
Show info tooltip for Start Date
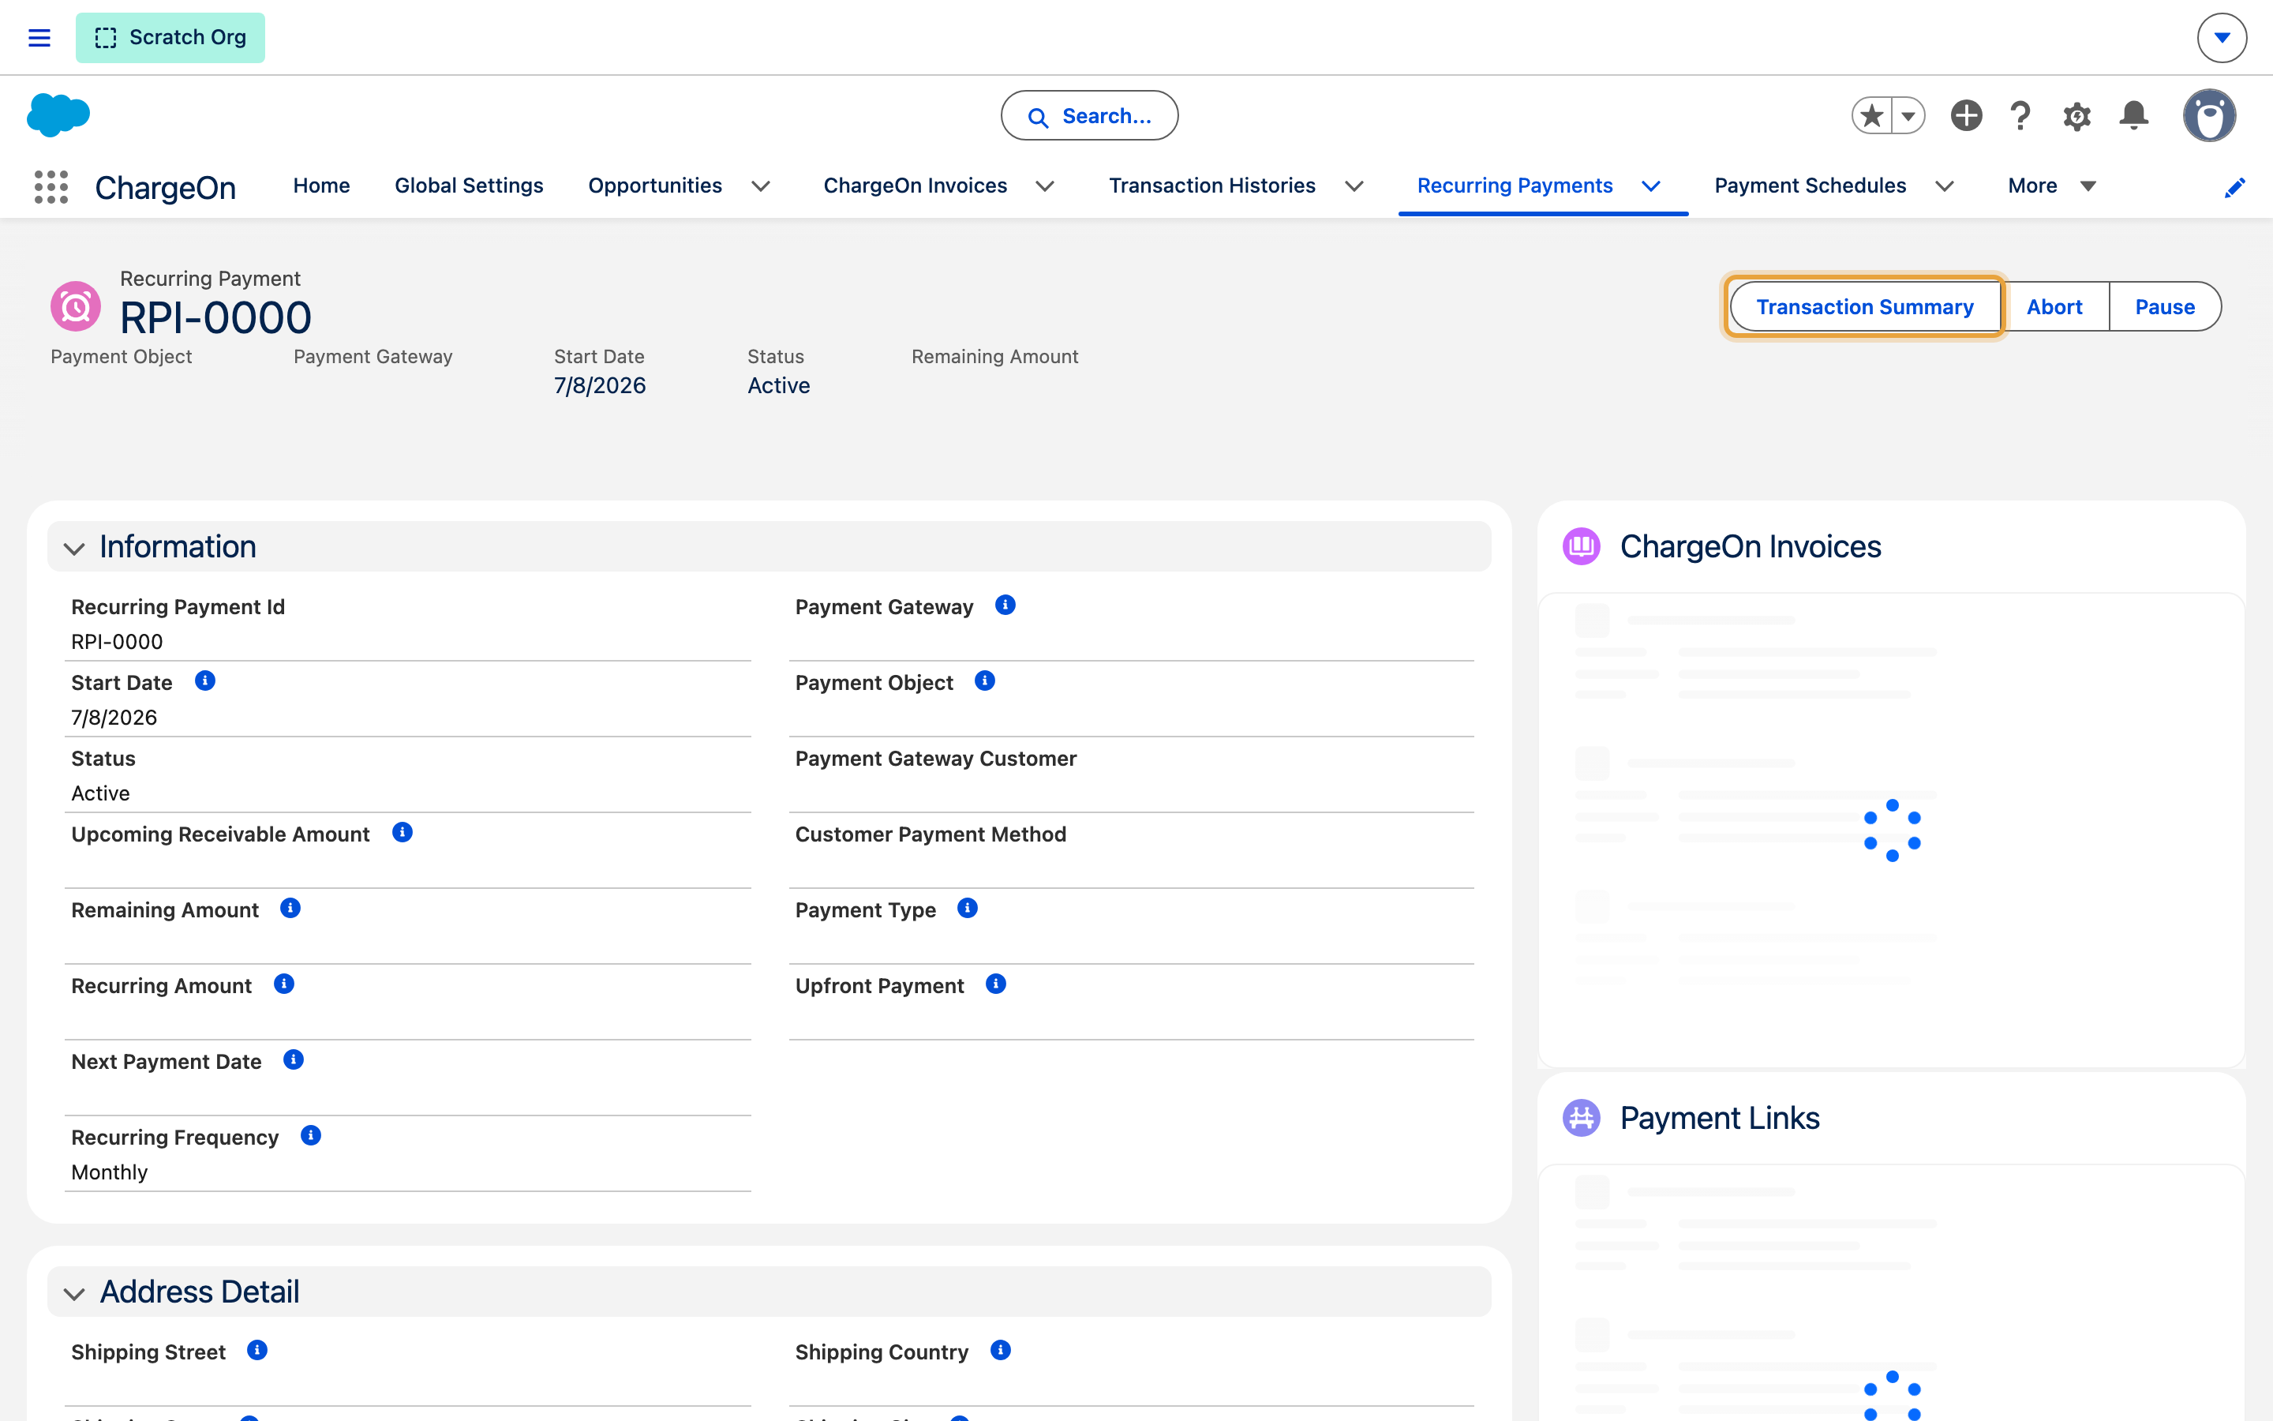(x=204, y=681)
